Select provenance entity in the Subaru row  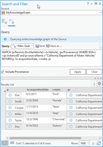(84, 127)
